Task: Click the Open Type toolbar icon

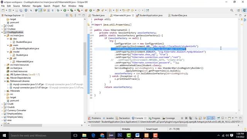Action: click(98, 10)
